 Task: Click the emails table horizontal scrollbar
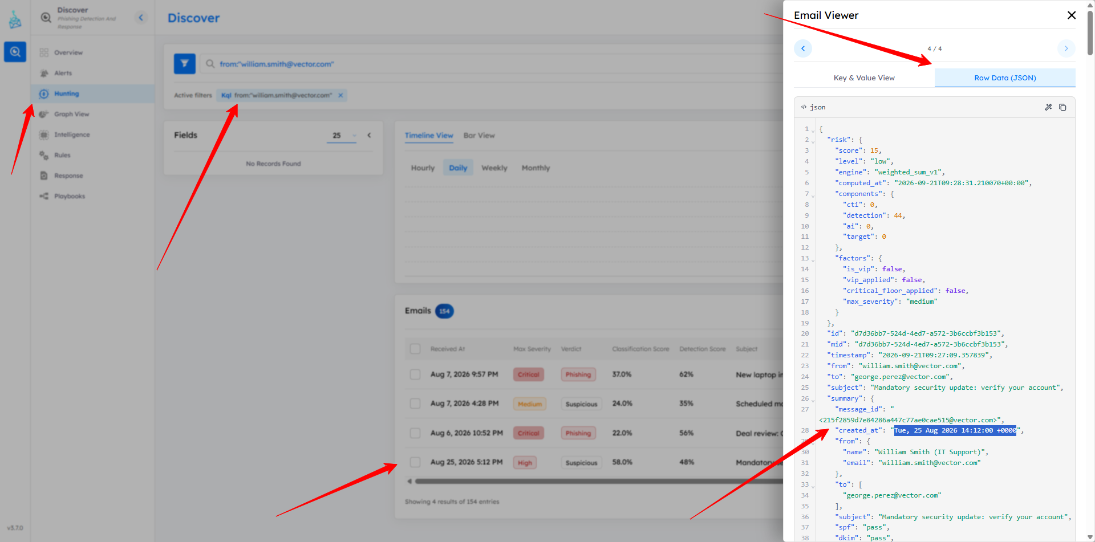(x=599, y=482)
